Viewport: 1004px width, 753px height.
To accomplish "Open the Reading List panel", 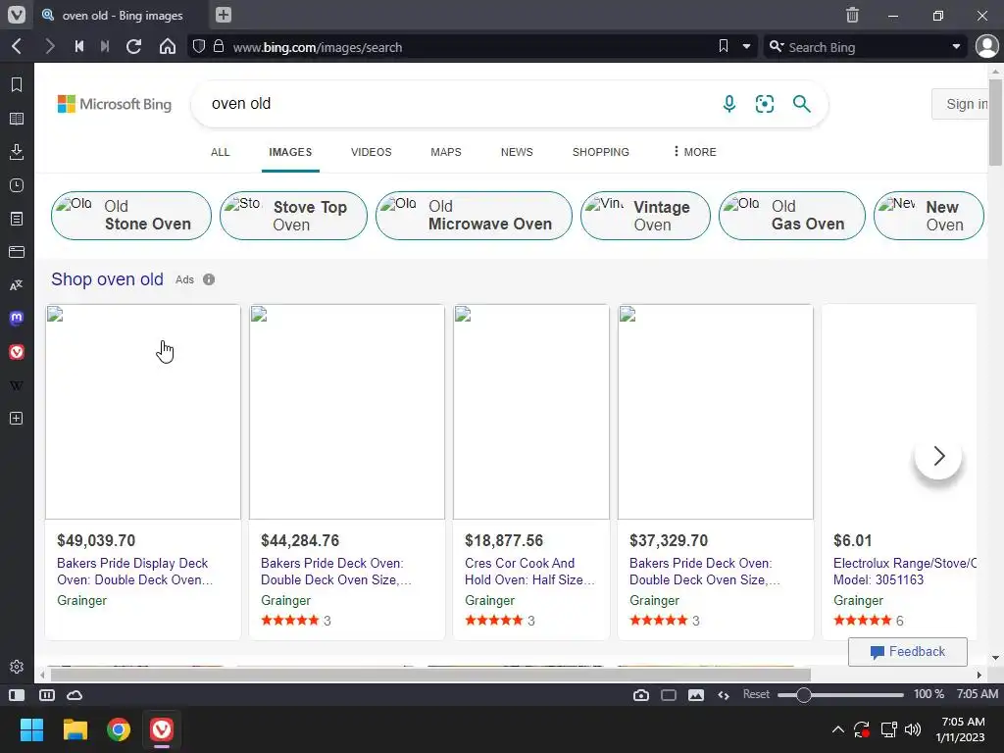I will point(17,119).
